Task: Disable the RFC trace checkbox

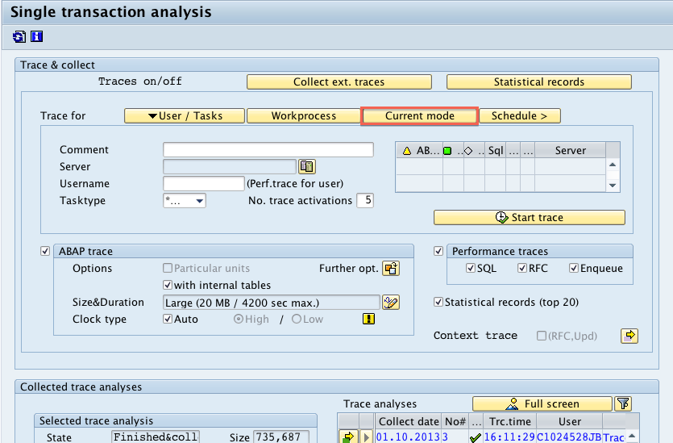Action: tap(522, 268)
